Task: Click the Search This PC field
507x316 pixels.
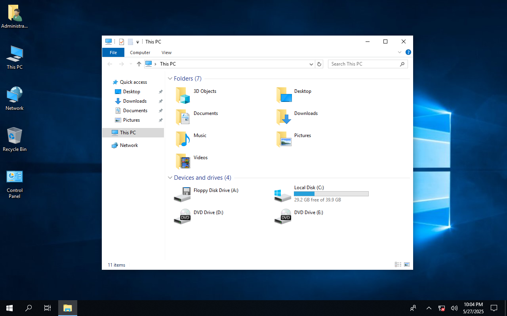Action: pyautogui.click(x=368, y=64)
